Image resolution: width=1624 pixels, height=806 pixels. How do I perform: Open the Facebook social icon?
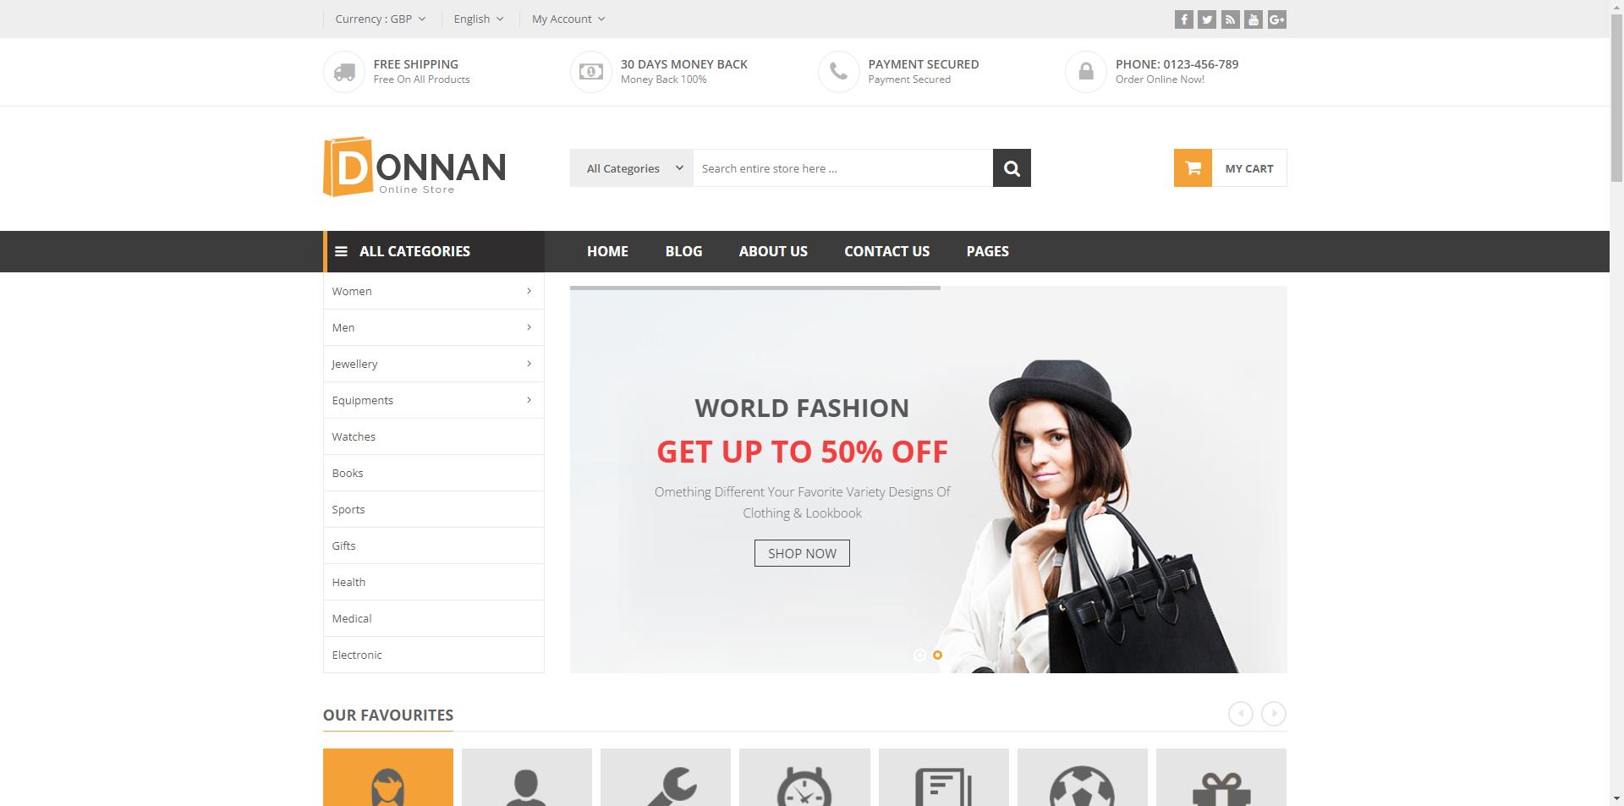pyautogui.click(x=1183, y=19)
